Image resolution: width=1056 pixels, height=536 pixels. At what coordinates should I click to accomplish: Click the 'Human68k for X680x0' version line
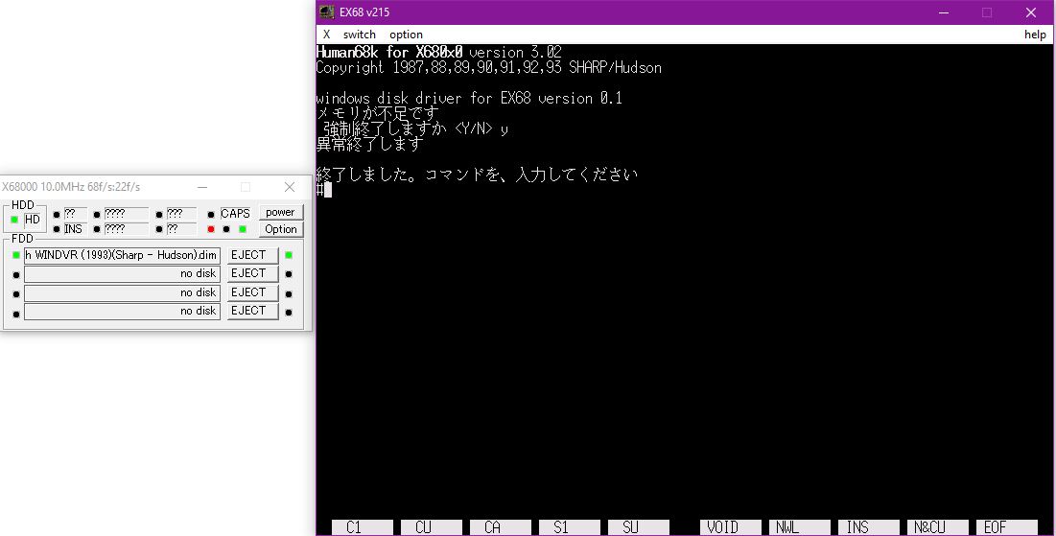439,52
